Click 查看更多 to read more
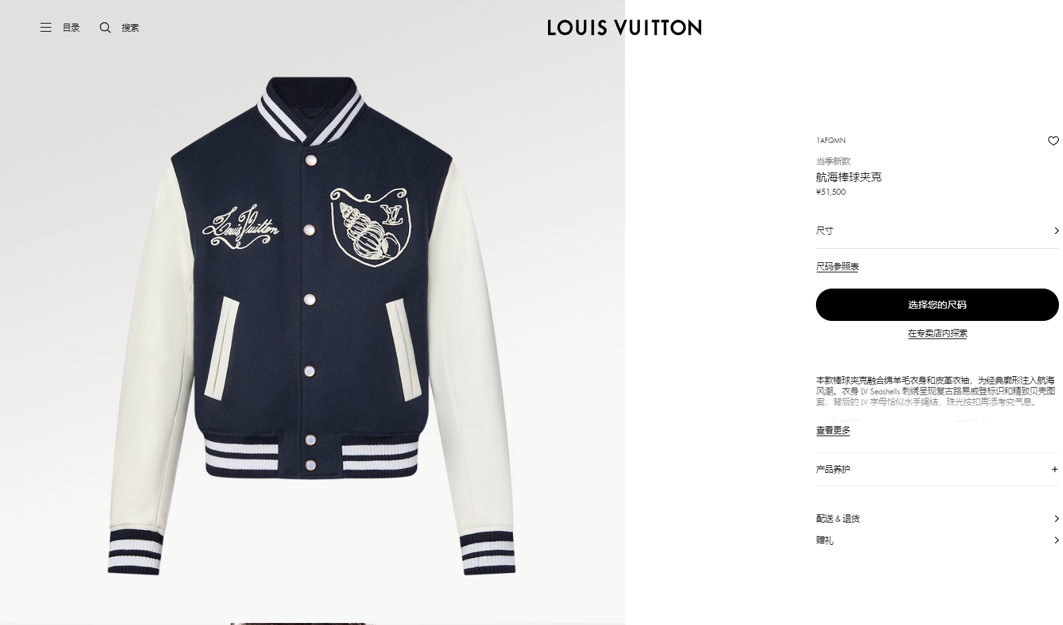Image resolution: width=1063 pixels, height=625 pixels. click(x=833, y=430)
